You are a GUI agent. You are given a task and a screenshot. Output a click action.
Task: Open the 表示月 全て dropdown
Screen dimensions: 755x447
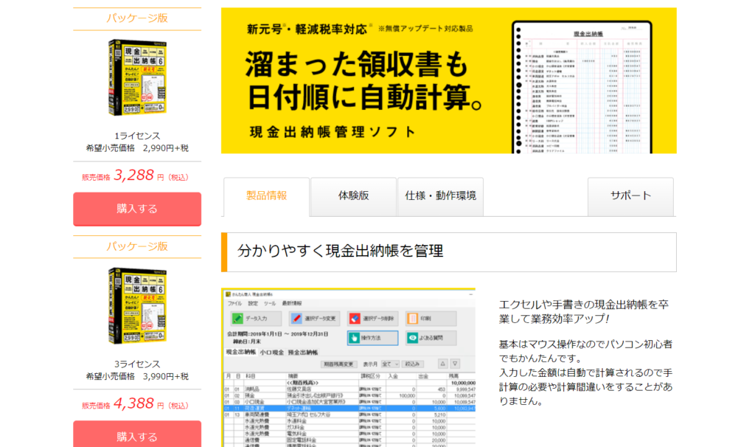[390, 364]
